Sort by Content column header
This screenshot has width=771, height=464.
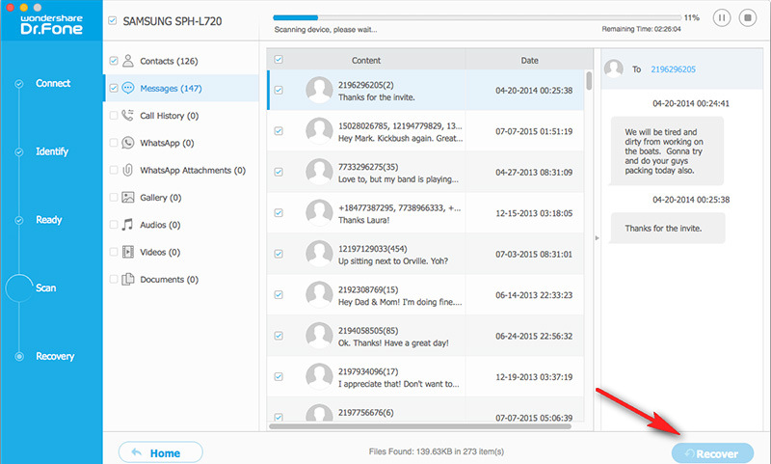coord(366,60)
